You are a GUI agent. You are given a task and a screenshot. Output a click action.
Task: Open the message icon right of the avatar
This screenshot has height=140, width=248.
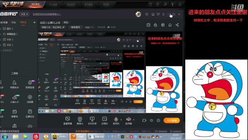147,14
